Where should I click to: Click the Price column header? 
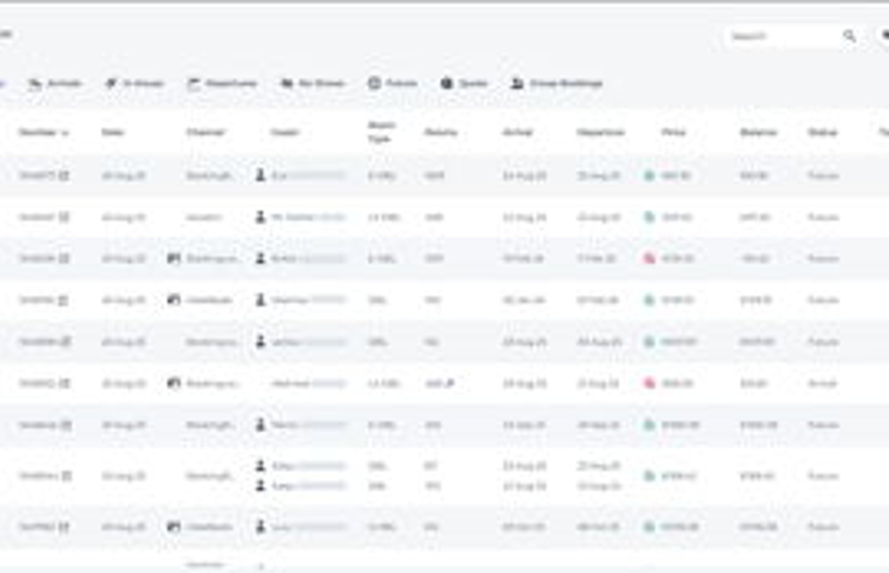pyautogui.click(x=673, y=132)
